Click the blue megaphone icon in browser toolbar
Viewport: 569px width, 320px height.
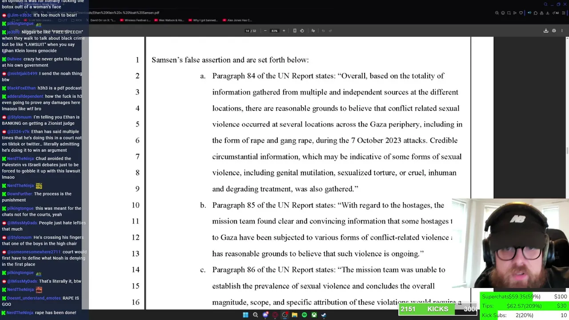click(x=529, y=13)
